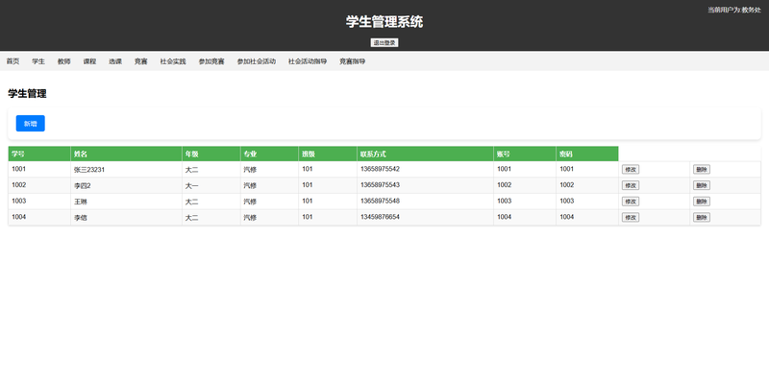Click the 年级 column header
This screenshot has width=769, height=381.
tap(211, 154)
